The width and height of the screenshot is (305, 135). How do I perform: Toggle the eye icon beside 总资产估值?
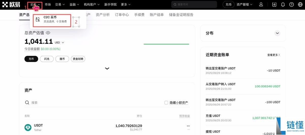coord(48,33)
